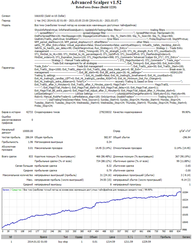This screenshot has width=192, height=244.
Task: Select the '1.96' profit factor value
Action: coord(30,142)
